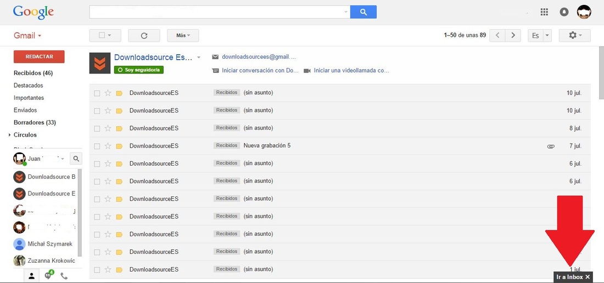This screenshot has width=604, height=283.
Task: Click the attachment paperclip on Nueva grabación 5
Action: tap(551, 146)
